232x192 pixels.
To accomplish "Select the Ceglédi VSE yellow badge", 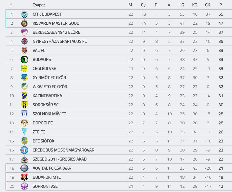I will [24, 68].
